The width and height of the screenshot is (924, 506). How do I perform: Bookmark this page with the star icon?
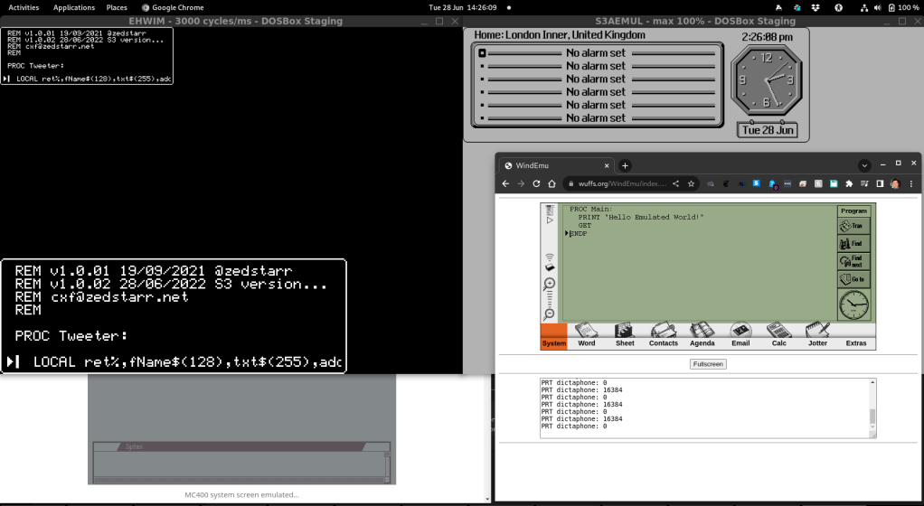pyautogui.click(x=691, y=183)
